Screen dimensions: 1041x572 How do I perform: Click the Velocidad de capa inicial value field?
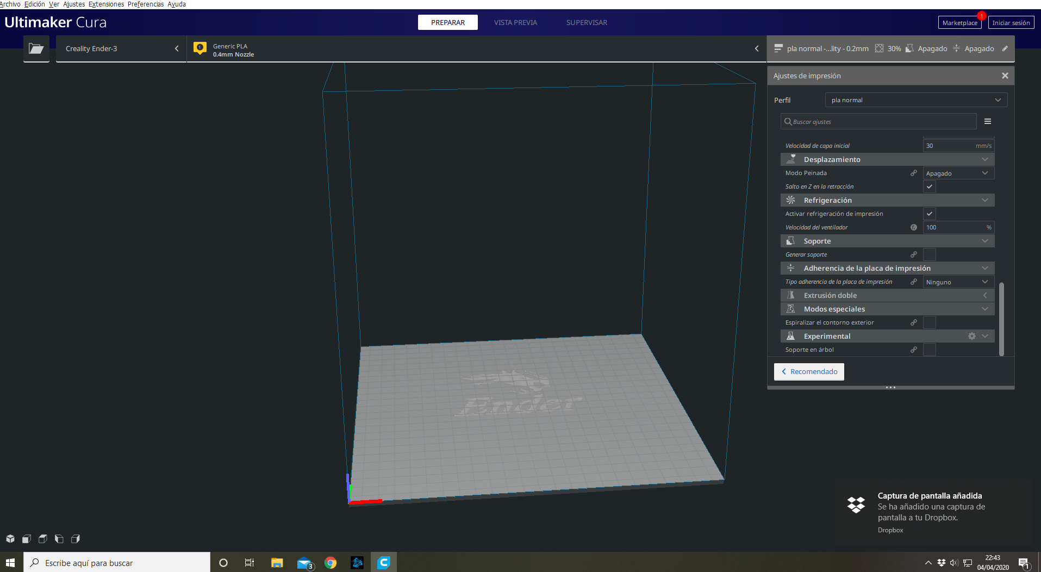tap(959, 146)
